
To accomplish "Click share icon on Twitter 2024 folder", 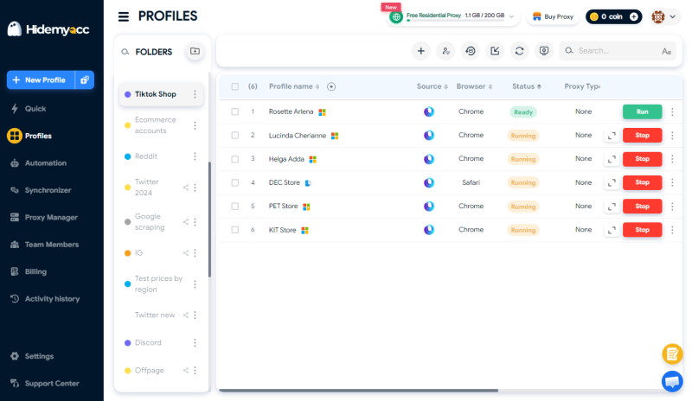I will (x=186, y=188).
